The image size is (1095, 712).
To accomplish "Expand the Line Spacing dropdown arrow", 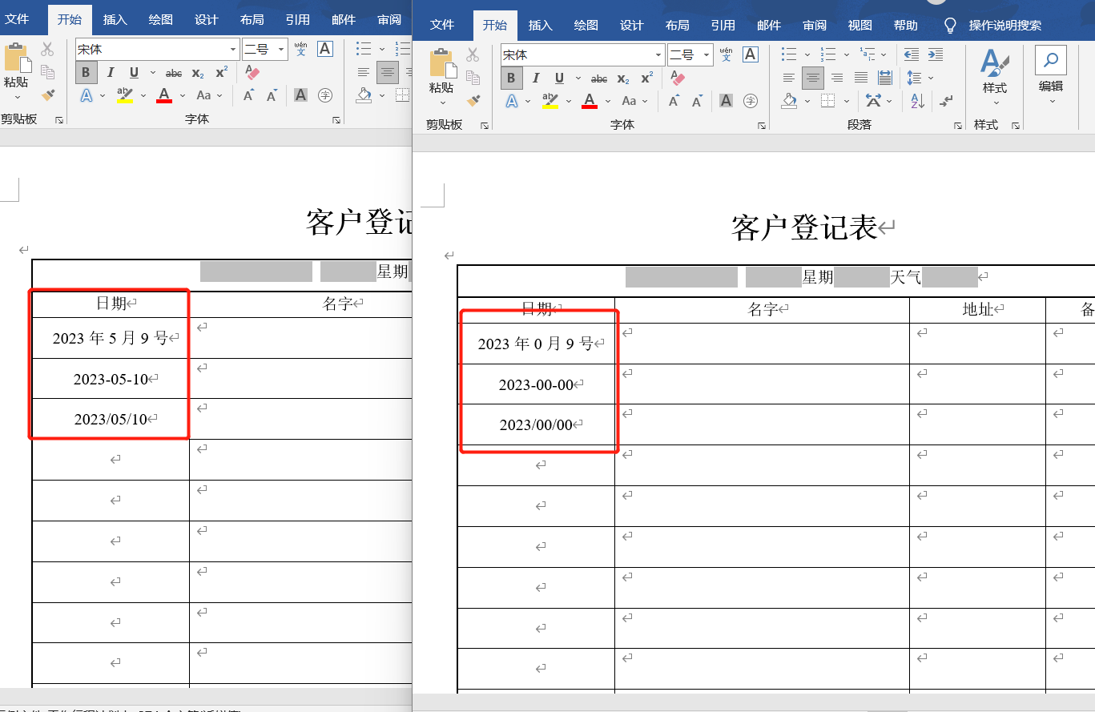I will pos(931,78).
